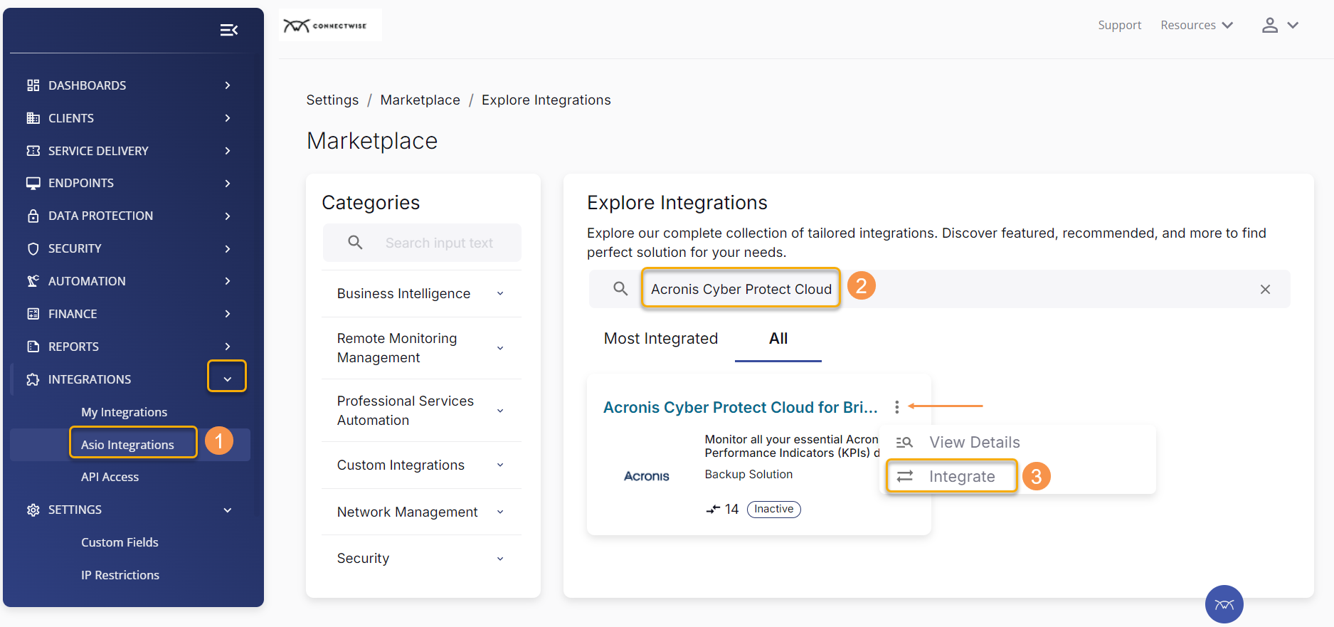Expand the Endpoints menu chevron
This screenshot has width=1334, height=627.
(x=228, y=183)
